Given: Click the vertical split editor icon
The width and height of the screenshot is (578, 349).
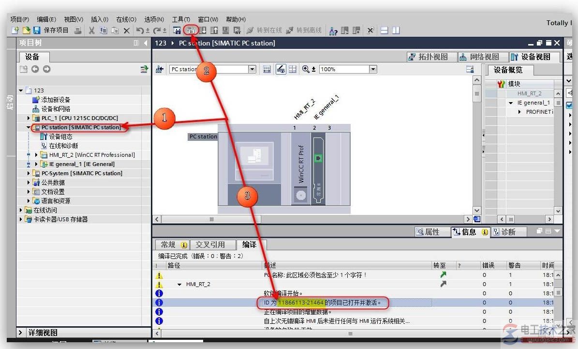Looking at the screenshot, I should [x=396, y=30].
